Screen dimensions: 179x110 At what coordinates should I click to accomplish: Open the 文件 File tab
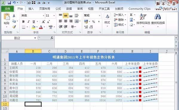[x=7, y=9]
